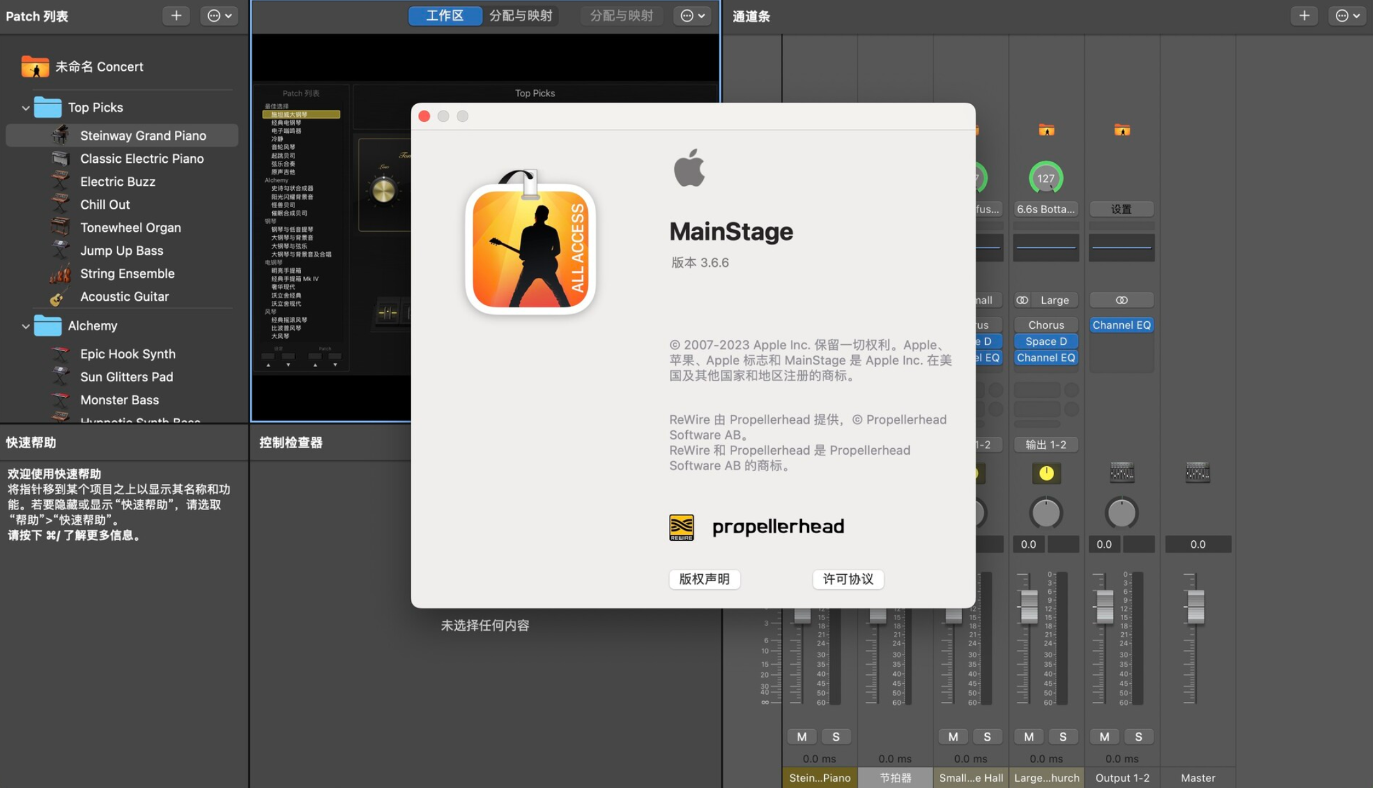This screenshot has height=788, width=1373.
Task: Click the Apple logo in the About window
Action: pos(689,167)
